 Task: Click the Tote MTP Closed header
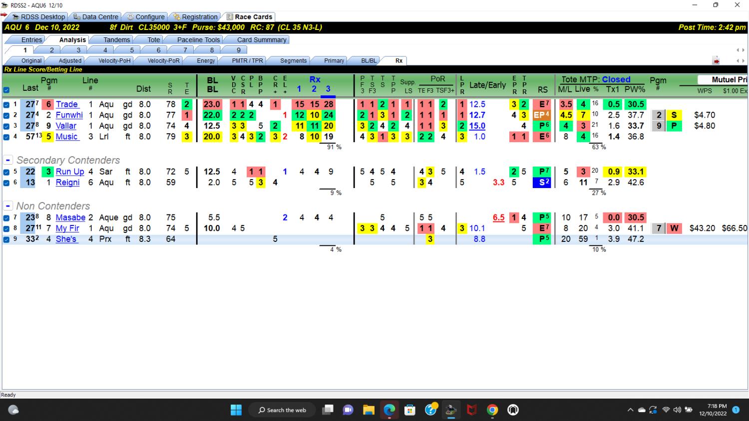click(x=596, y=79)
